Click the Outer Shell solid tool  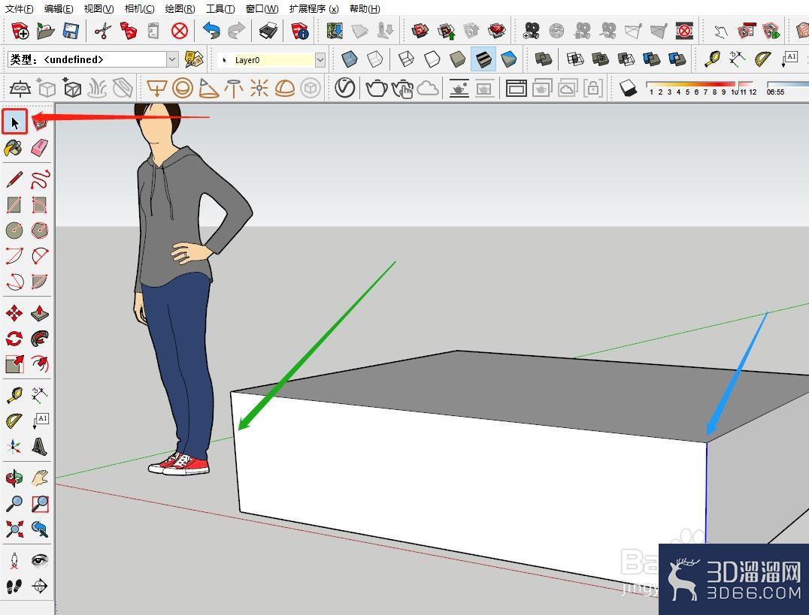coord(544,59)
